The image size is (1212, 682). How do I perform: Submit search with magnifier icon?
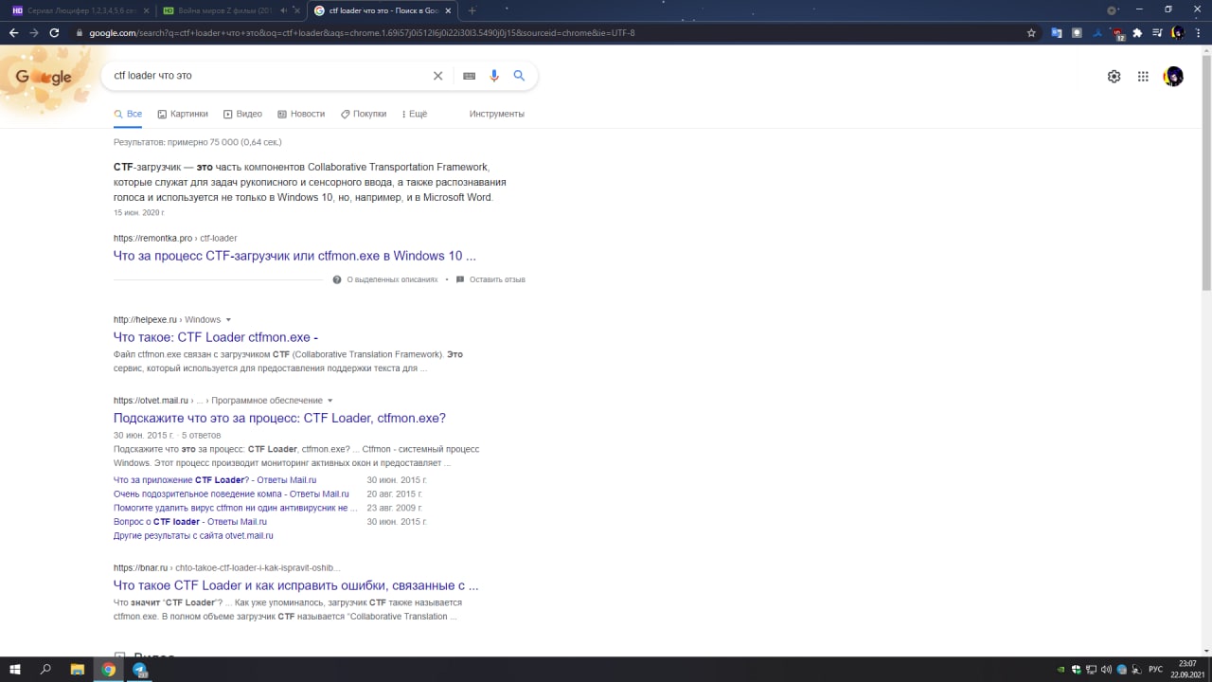[x=519, y=76]
